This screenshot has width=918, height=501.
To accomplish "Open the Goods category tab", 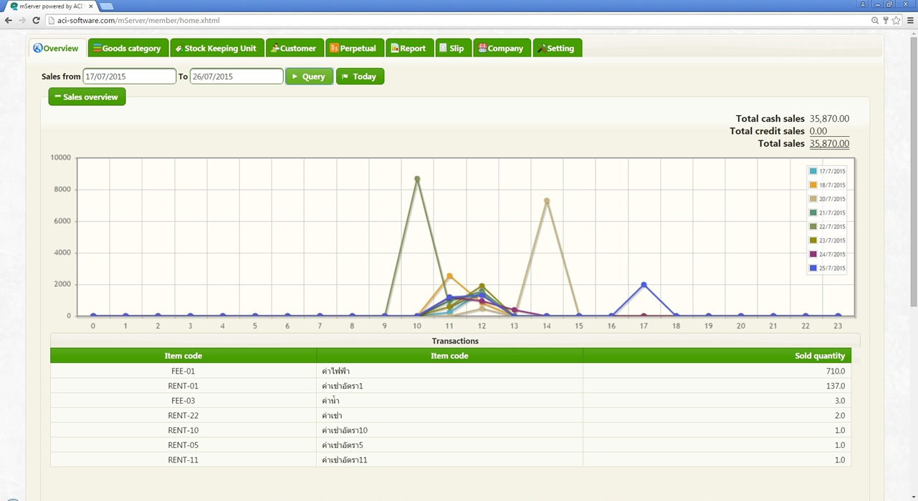I will (128, 48).
